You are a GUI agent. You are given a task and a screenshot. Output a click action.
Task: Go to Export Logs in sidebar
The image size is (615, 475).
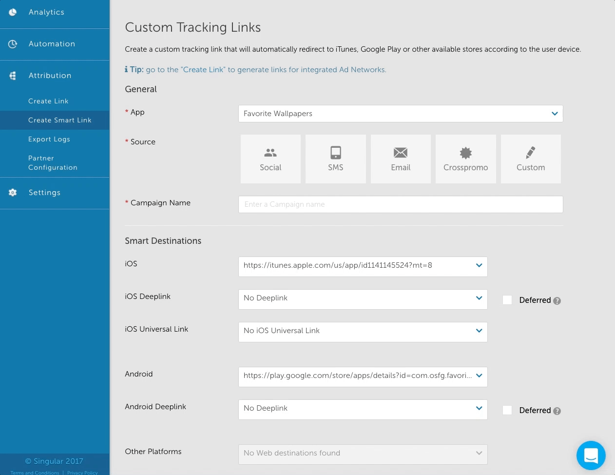(x=49, y=139)
